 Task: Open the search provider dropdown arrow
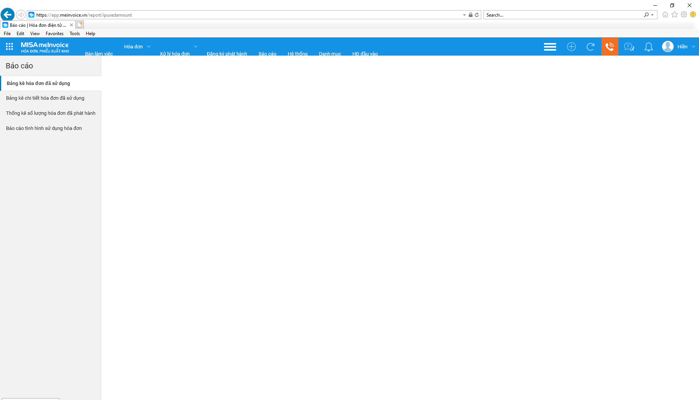(652, 15)
